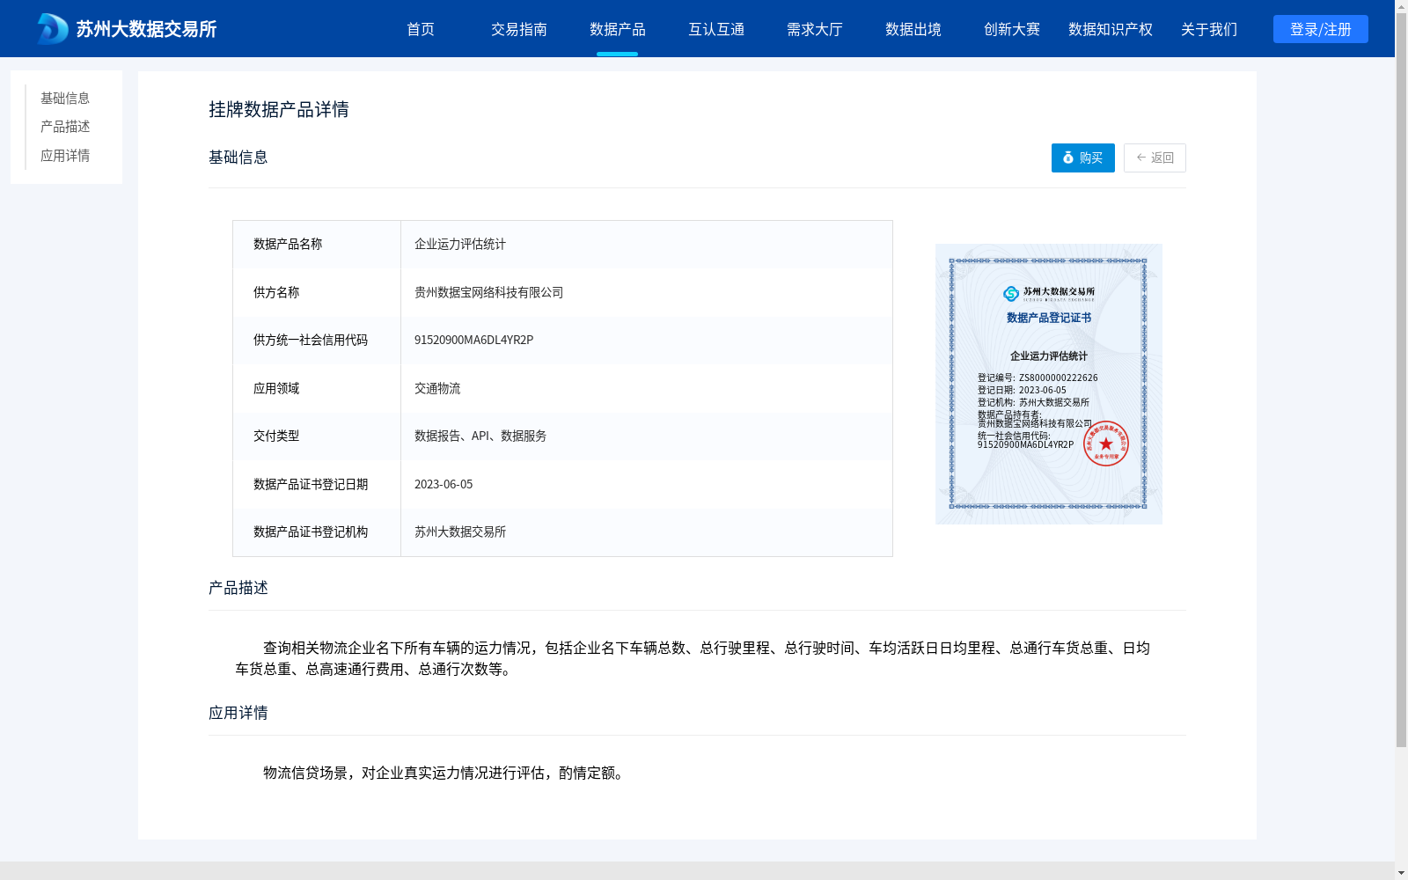Click the 数据产品证书登记日期 label
This screenshot has height=880, width=1408.
click(x=311, y=484)
